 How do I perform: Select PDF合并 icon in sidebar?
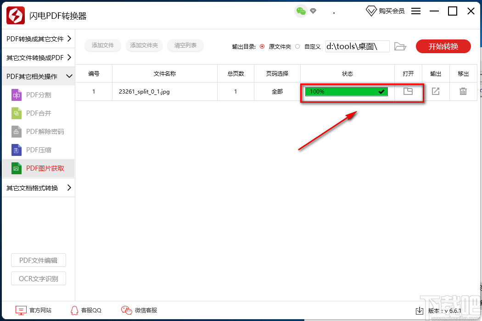pos(16,113)
